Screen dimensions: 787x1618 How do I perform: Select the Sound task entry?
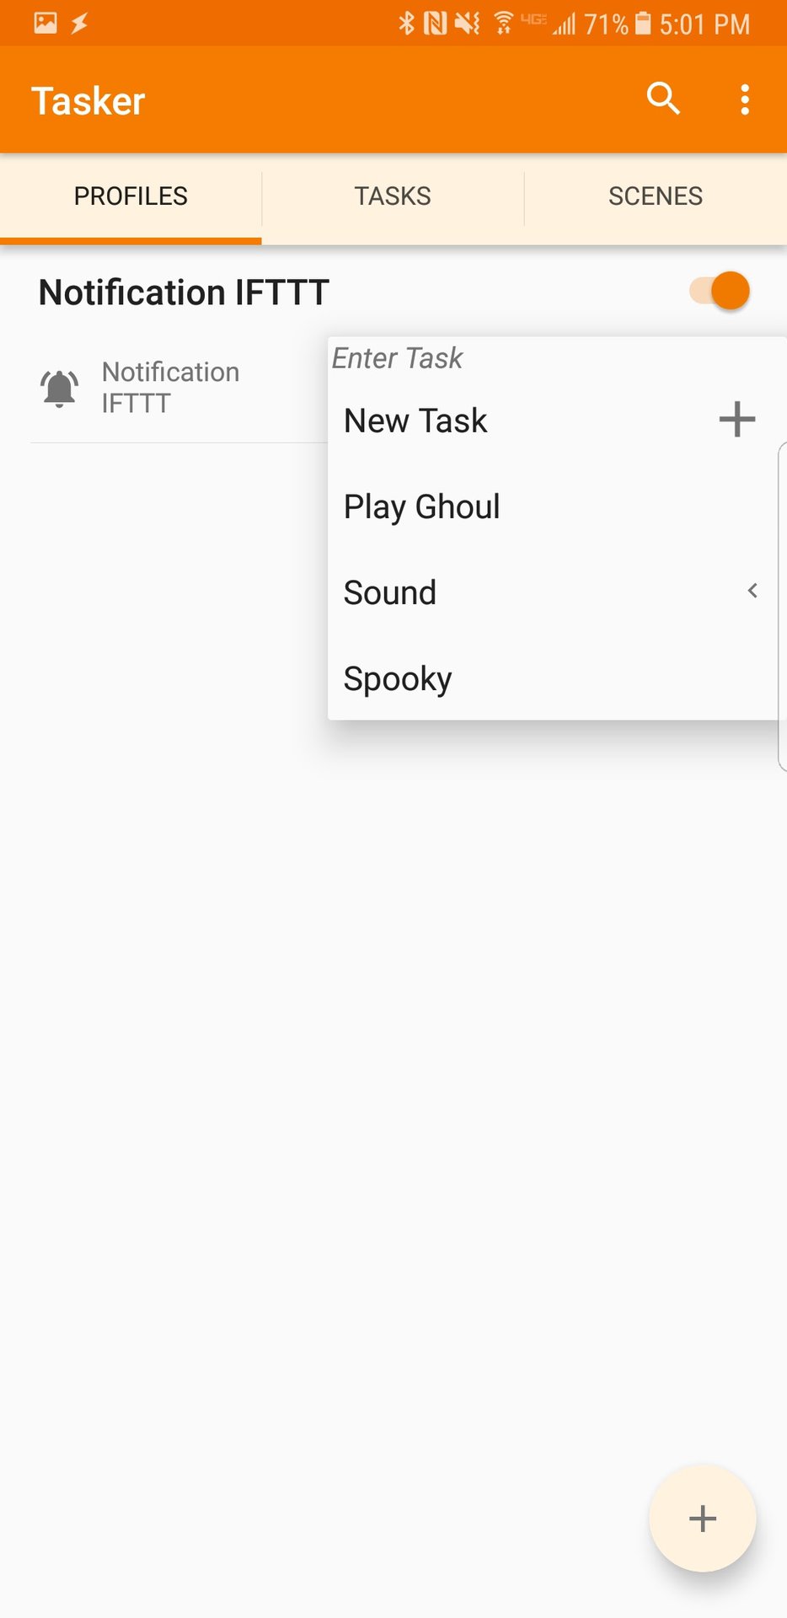(390, 592)
